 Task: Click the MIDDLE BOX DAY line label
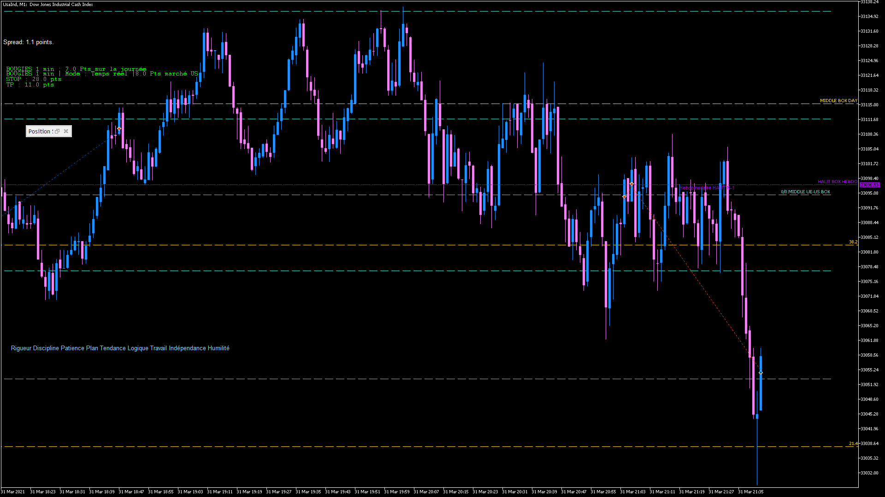click(838, 101)
